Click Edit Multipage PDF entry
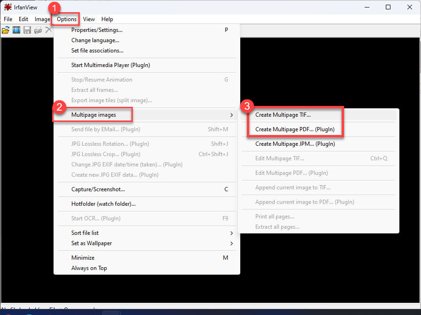 (318, 173)
